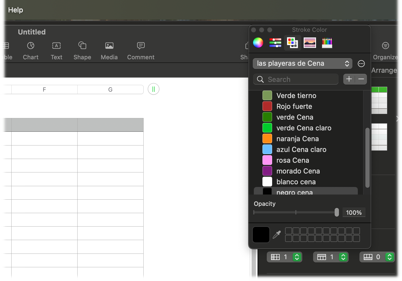Open the pencils color picker tab

327,43
